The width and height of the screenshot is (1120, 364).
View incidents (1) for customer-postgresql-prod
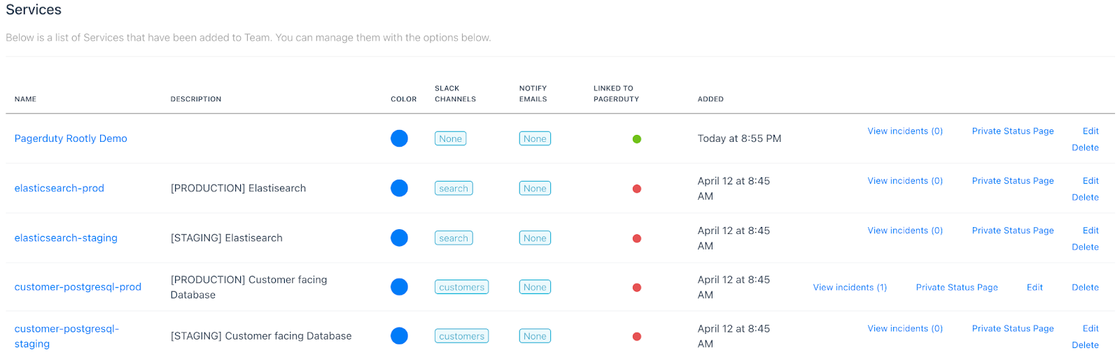pyautogui.click(x=850, y=287)
